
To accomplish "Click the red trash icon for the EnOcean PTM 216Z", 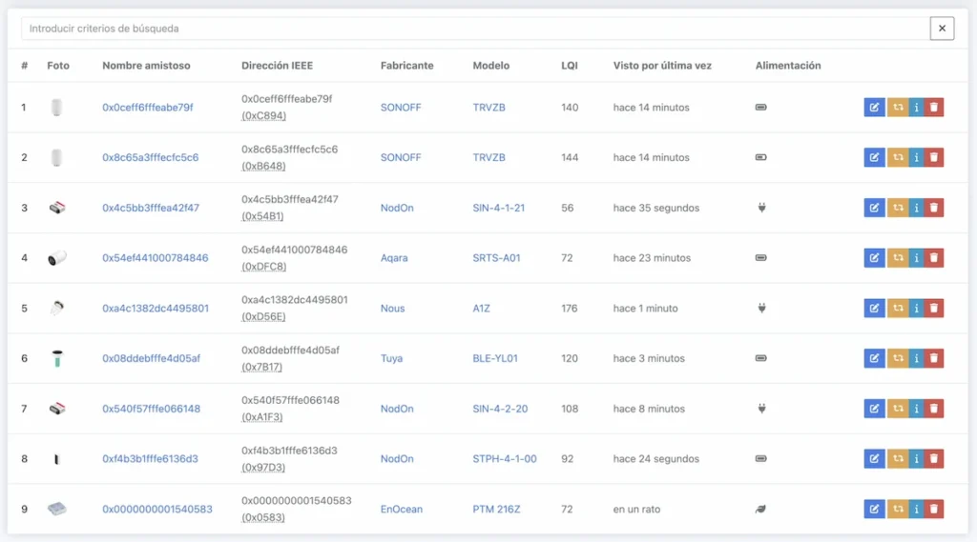I will point(934,510).
